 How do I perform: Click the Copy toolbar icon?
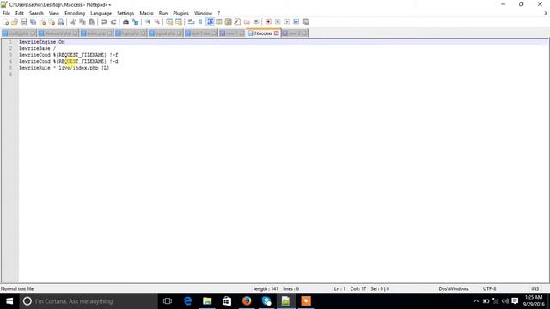(82, 21)
